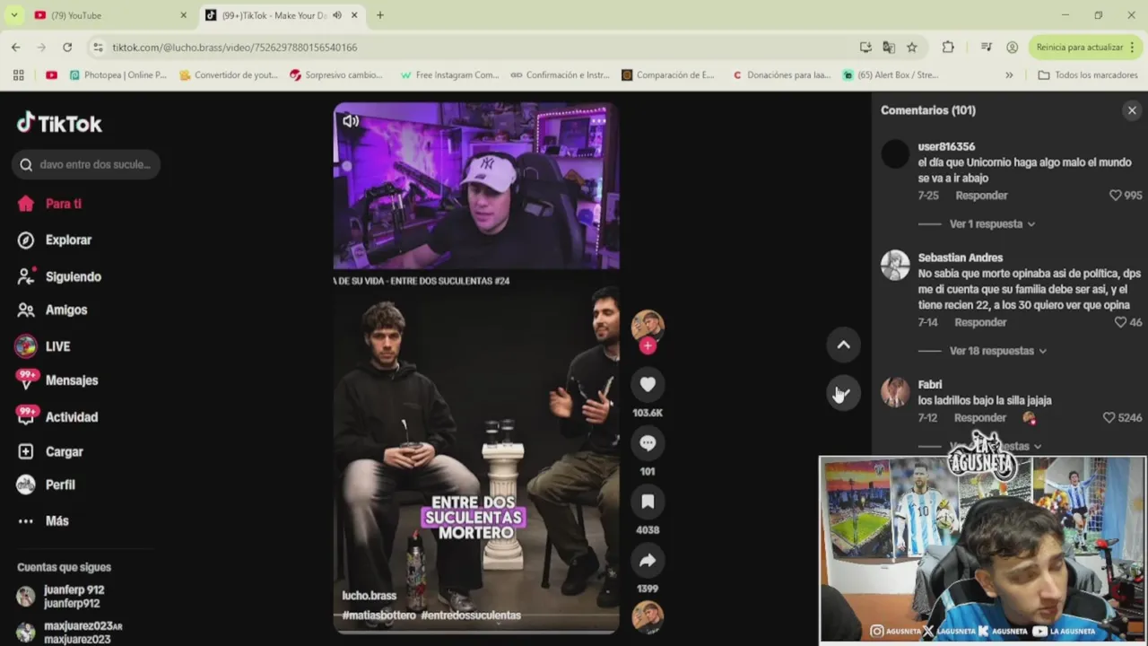The width and height of the screenshot is (1148, 646).
Task: Reply to the user816356 comment
Action: point(981,196)
